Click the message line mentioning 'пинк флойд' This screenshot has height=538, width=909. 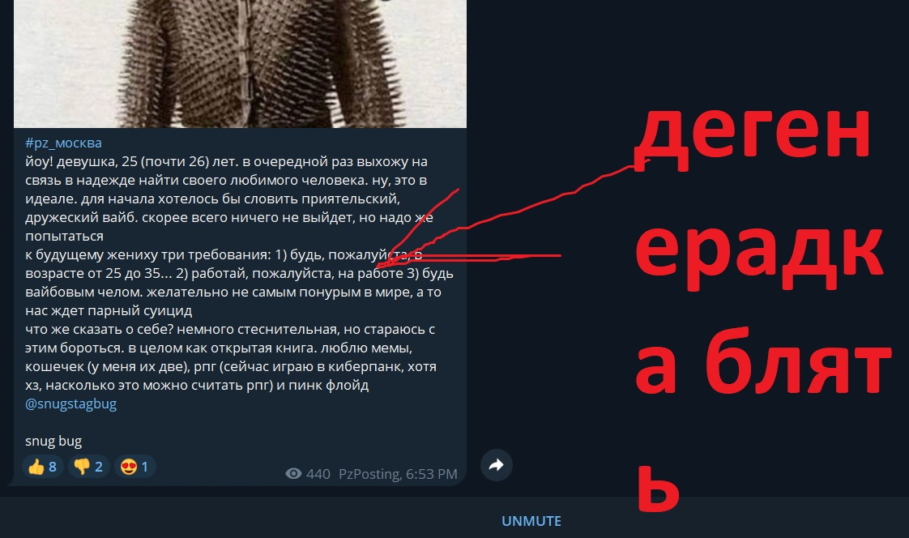pyautogui.click(x=197, y=385)
